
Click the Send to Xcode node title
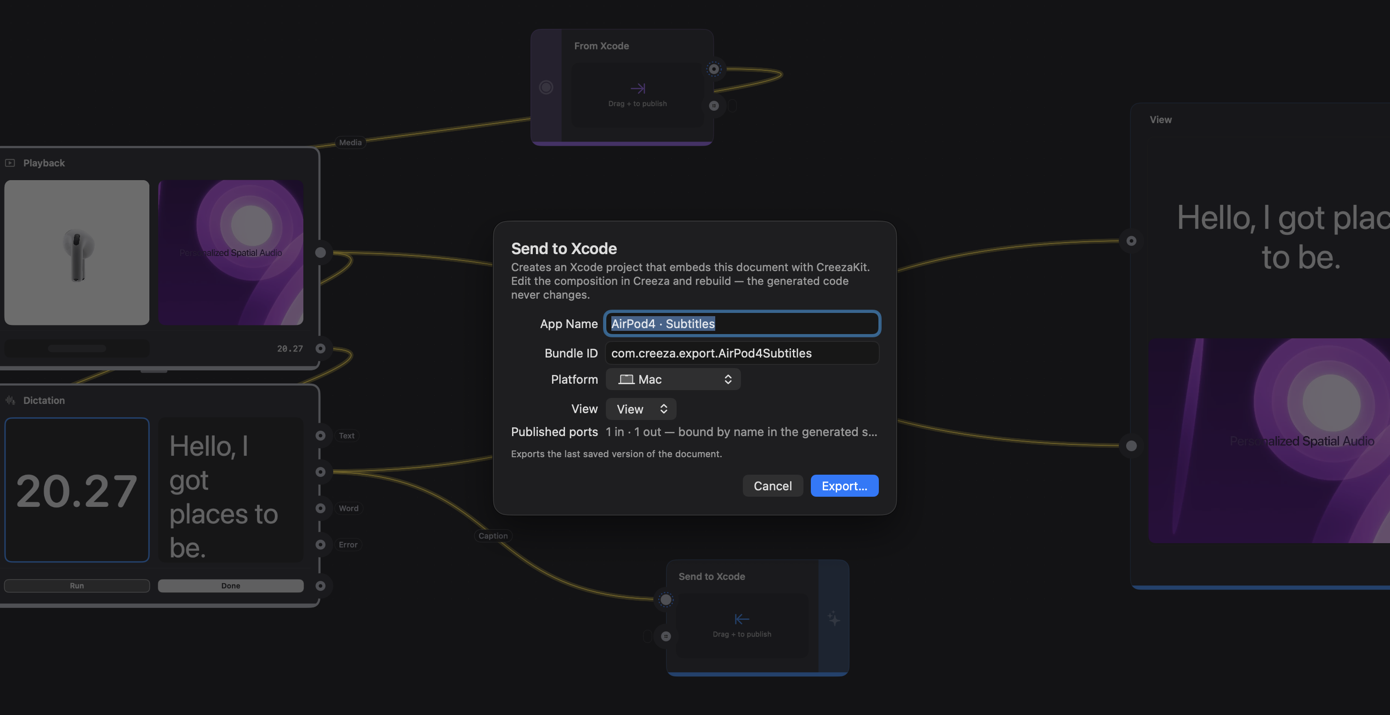pos(712,576)
